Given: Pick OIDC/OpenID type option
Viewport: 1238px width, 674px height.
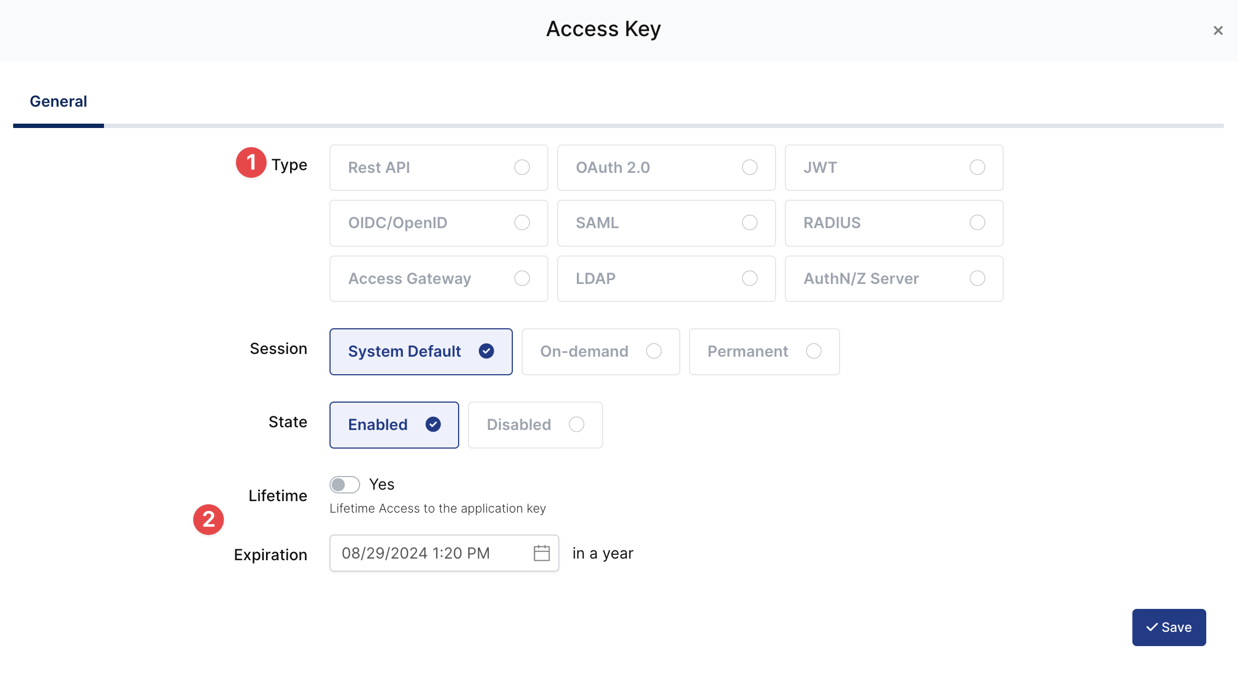Looking at the screenshot, I should [x=438, y=223].
